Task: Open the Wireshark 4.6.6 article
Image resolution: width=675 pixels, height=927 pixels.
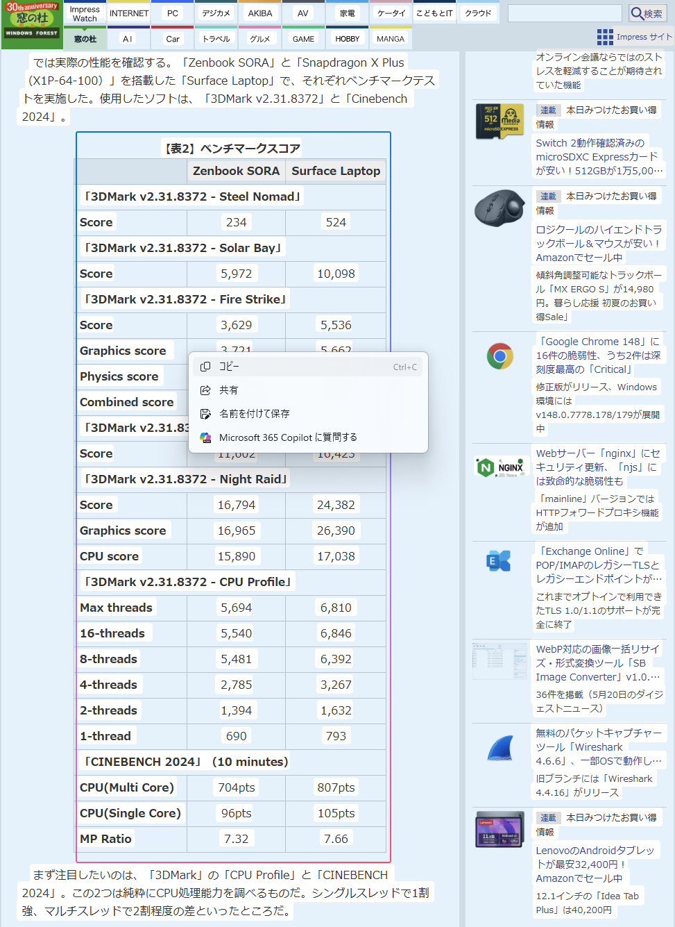Action: click(x=599, y=746)
